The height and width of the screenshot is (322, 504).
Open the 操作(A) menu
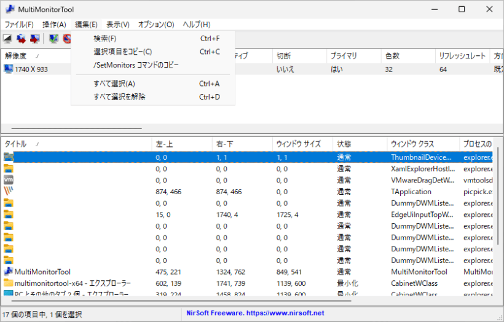click(54, 25)
